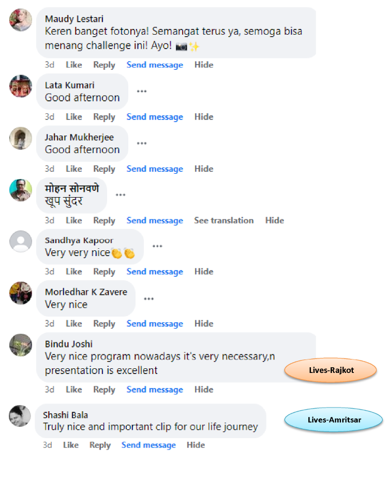Send message to Shashi Bala
The image size is (387, 479).
148,445
